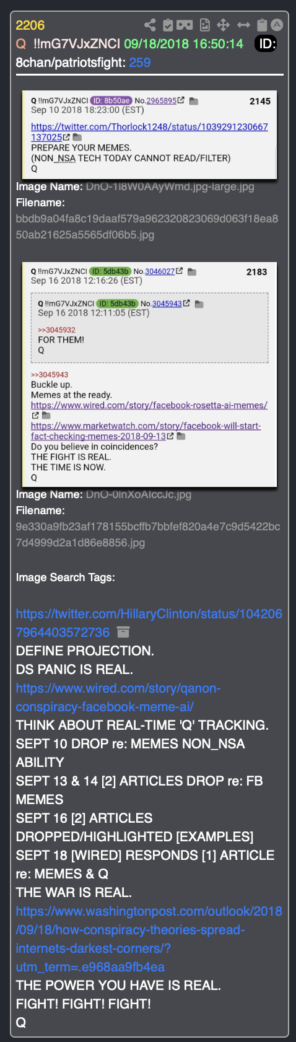Image resolution: width=296 pixels, height=1042 pixels.
Task: Click the horizontal double-arrow icon
Action: [243, 25]
